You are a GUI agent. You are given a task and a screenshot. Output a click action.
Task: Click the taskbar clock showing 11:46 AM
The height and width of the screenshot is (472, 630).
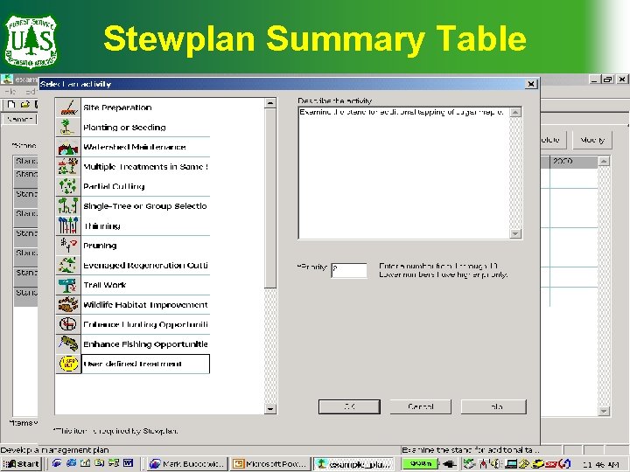600,464
